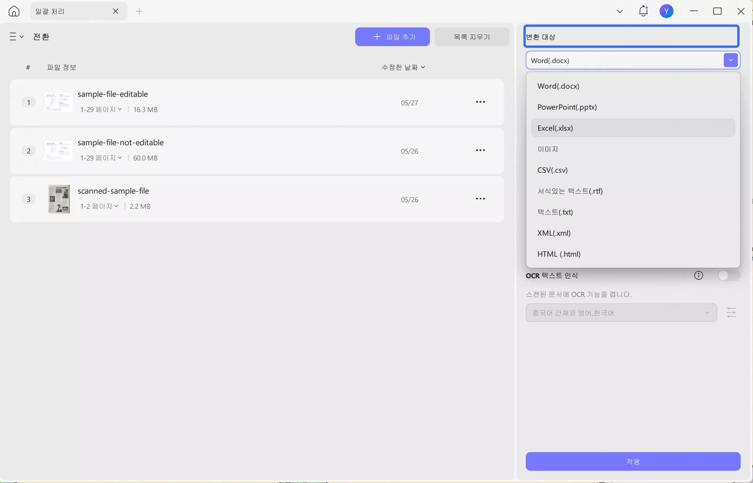Click the home icon in tab bar
Viewport: 753px width, 483px height.
click(14, 11)
